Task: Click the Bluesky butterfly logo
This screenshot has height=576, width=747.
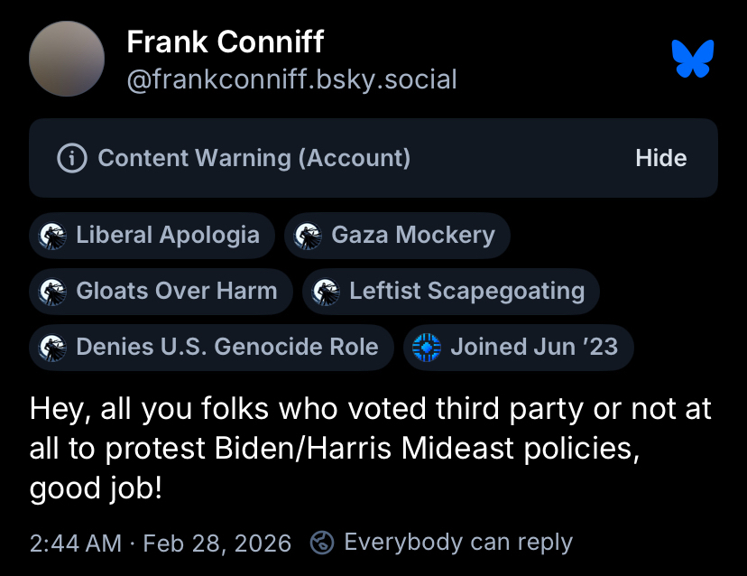Action: 693,59
